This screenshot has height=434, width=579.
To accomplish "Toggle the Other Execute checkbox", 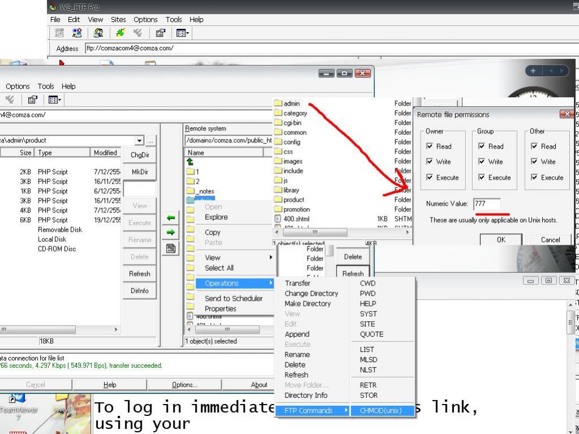I will tap(534, 177).
